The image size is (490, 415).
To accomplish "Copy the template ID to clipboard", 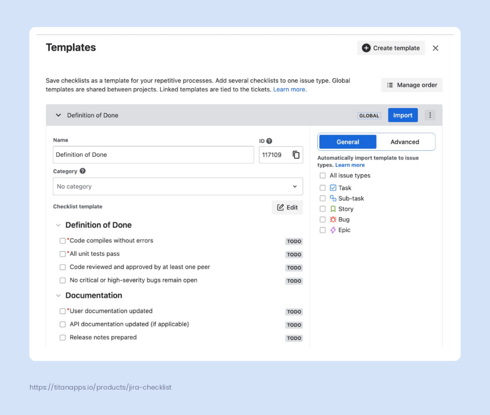I will tap(296, 155).
